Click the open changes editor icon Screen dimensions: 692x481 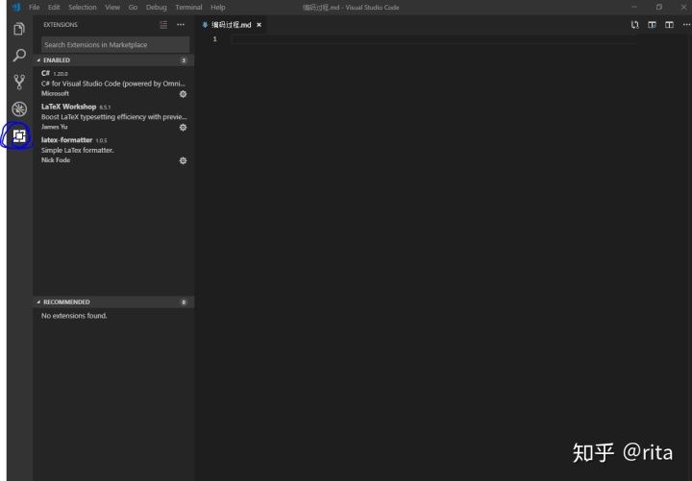pos(634,25)
